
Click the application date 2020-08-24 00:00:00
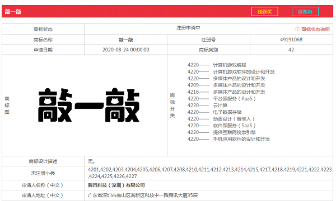click(126, 50)
